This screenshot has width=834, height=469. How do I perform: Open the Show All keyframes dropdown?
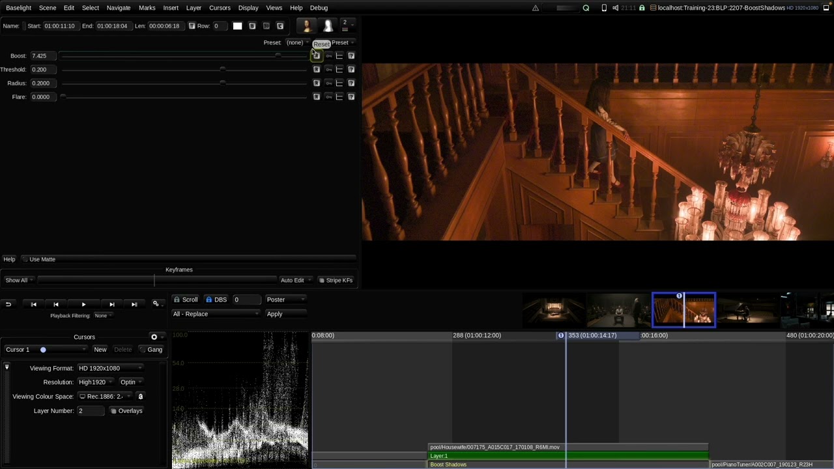pos(18,280)
